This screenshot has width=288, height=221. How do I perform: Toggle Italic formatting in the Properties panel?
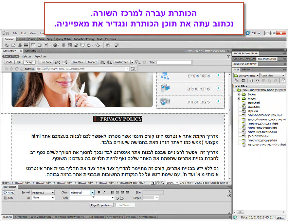tap(104, 192)
